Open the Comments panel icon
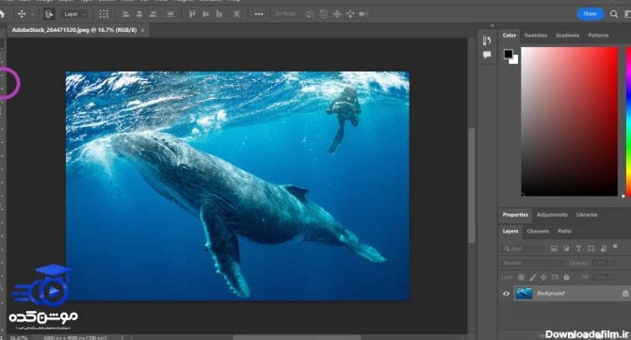This screenshot has height=340, width=631. pyautogui.click(x=487, y=55)
